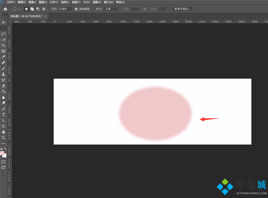Toggle the 消除锯齿 anti-alias checkbox
The image size is (268, 198).
pyautogui.click(x=76, y=9)
